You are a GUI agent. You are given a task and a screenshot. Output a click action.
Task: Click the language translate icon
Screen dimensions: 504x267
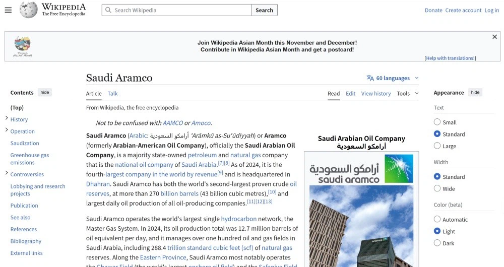(x=370, y=78)
